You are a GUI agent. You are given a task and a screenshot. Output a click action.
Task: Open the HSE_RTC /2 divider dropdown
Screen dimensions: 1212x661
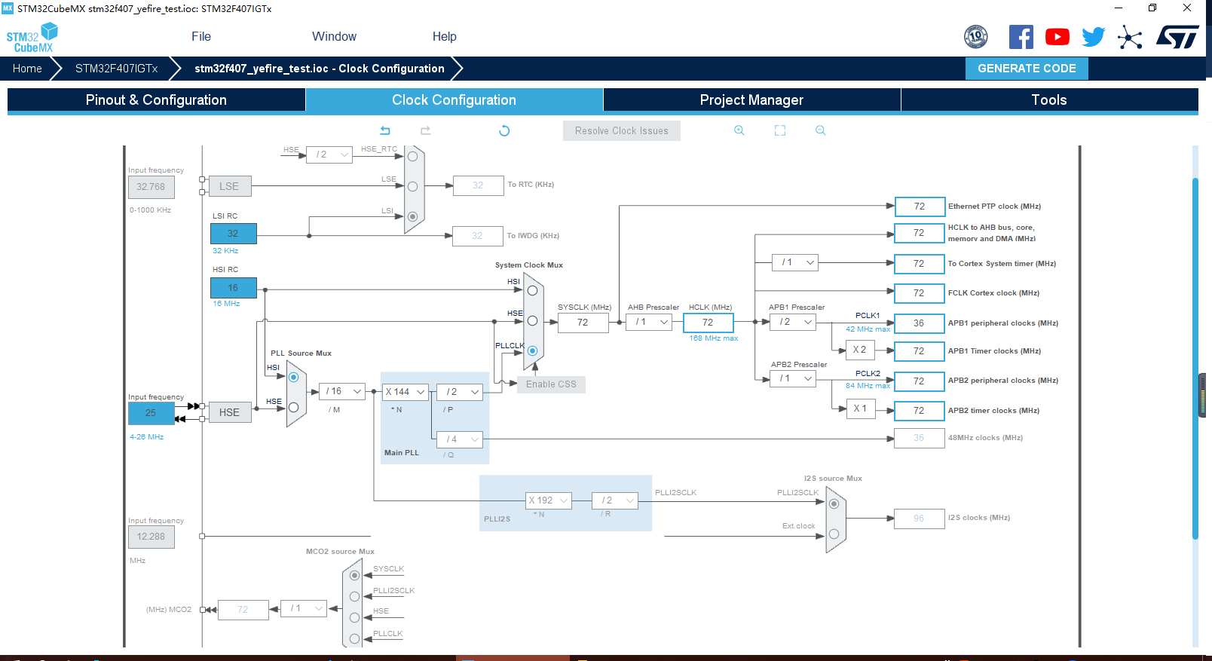(x=329, y=155)
